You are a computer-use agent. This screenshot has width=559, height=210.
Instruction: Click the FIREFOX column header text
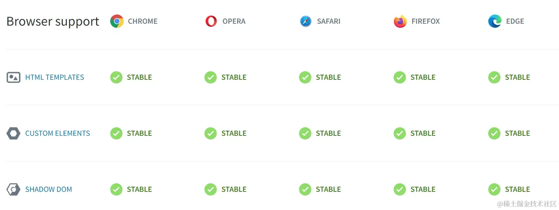pyautogui.click(x=426, y=22)
